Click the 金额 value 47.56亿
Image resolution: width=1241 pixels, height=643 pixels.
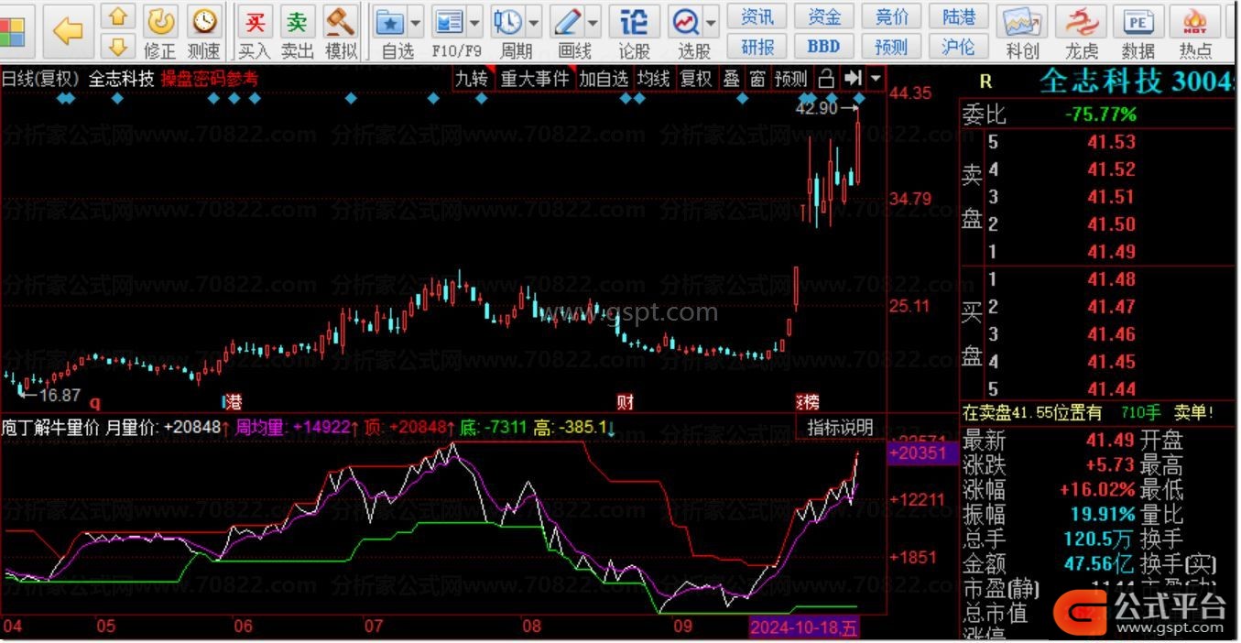pyautogui.click(x=1099, y=564)
